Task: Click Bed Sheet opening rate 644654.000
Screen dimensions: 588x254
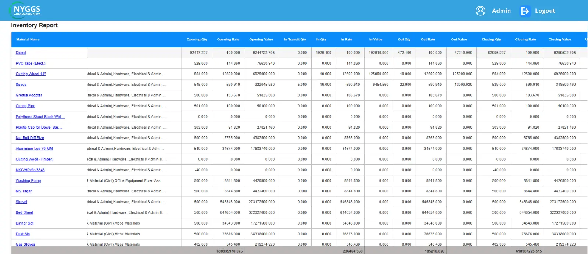Action: [230, 212]
